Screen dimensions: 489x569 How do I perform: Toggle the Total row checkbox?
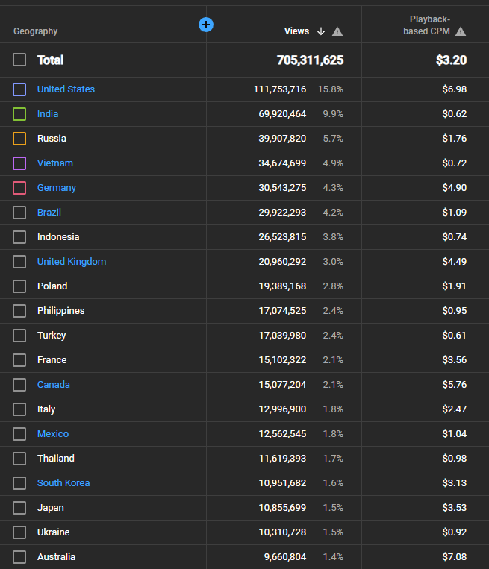pos(19,60)
